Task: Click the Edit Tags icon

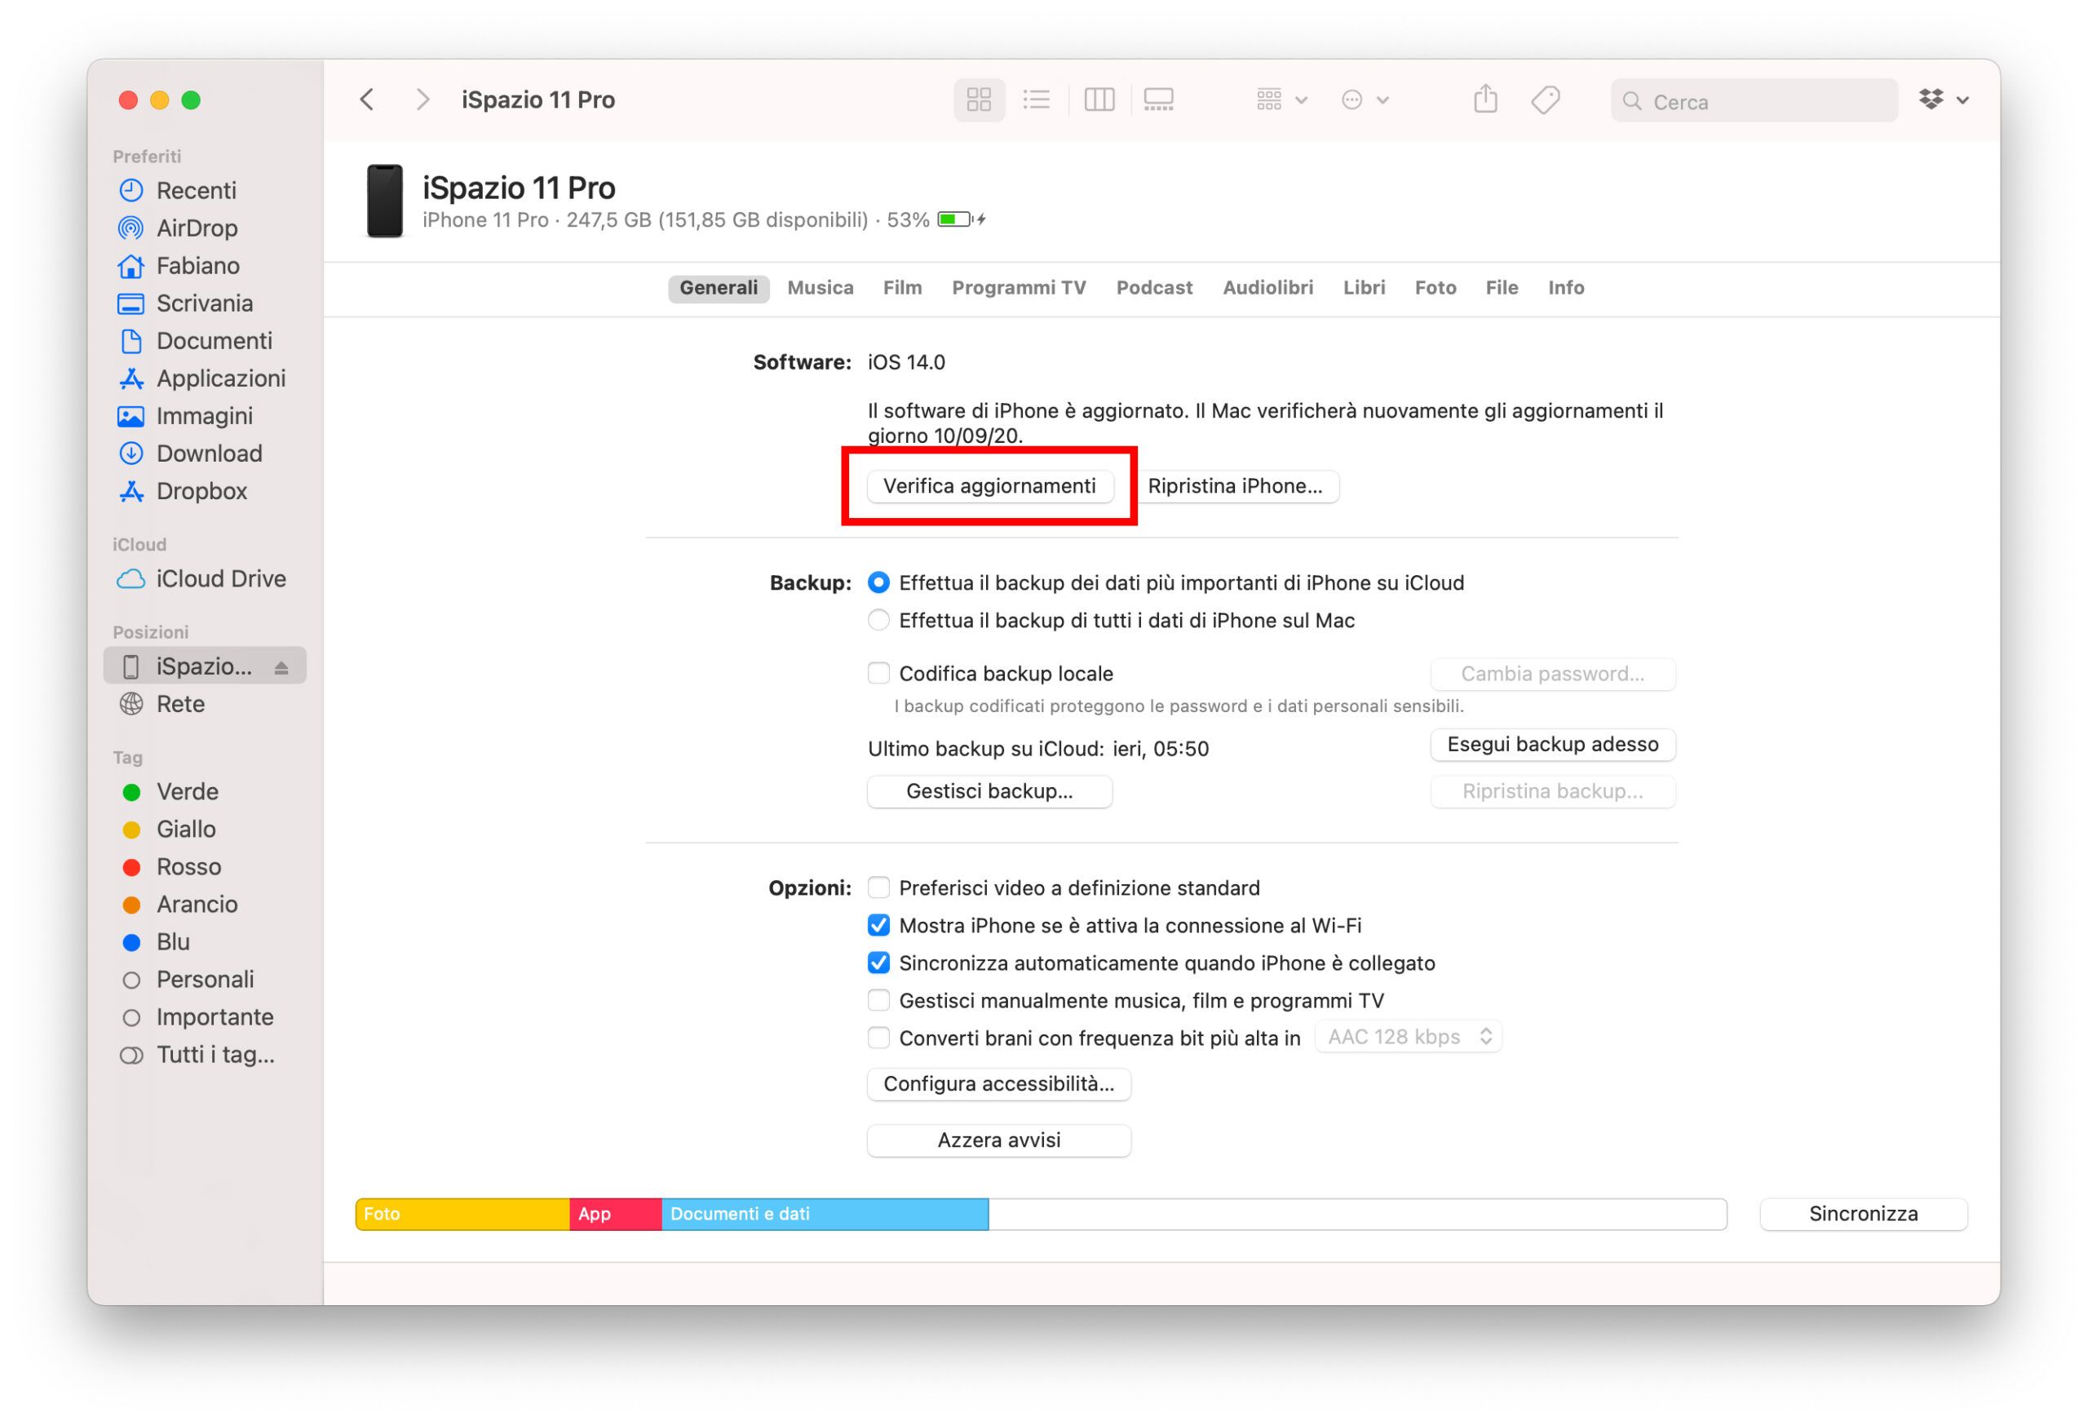Action: [x=1546, y=100]
